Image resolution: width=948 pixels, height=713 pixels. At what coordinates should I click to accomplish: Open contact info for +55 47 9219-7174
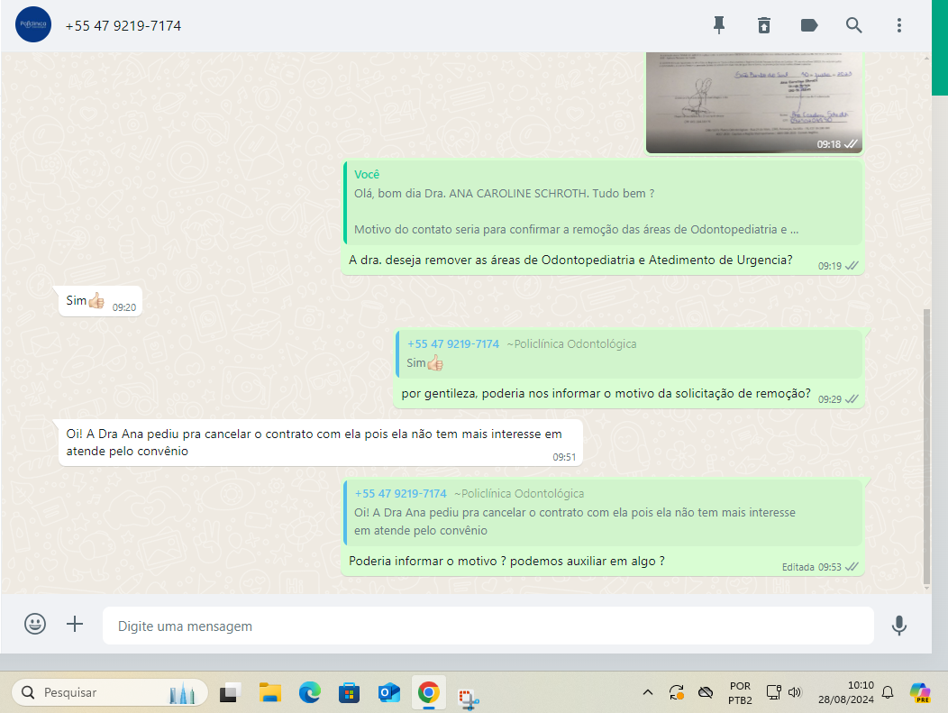pyautogui.click(x=123, y=26)
